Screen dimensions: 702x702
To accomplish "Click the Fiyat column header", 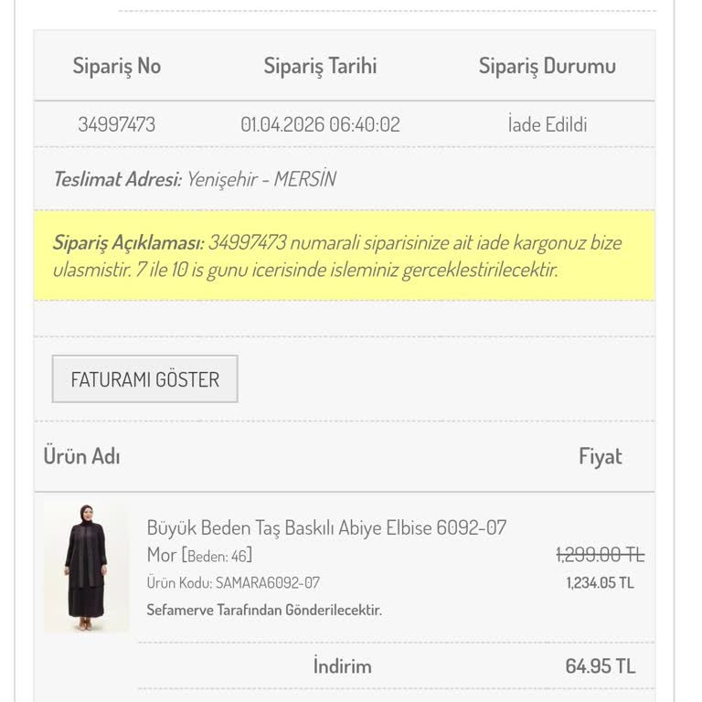I will tap(600, 456).
